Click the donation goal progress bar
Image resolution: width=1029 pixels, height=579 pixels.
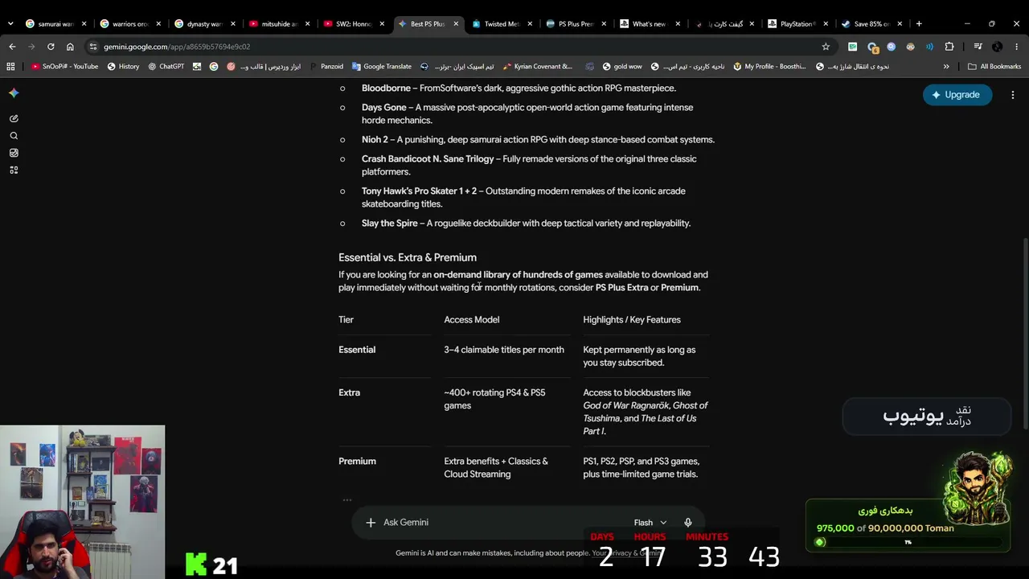pos(908,543)
